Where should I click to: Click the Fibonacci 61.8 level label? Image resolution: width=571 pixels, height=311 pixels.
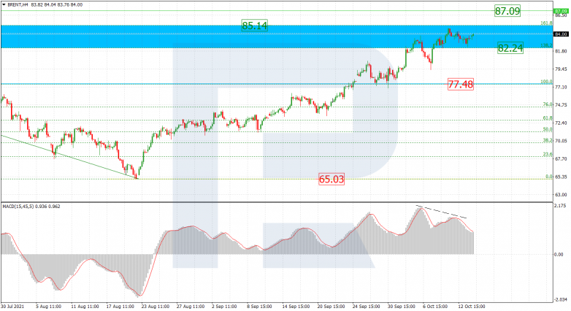[548, 118]
